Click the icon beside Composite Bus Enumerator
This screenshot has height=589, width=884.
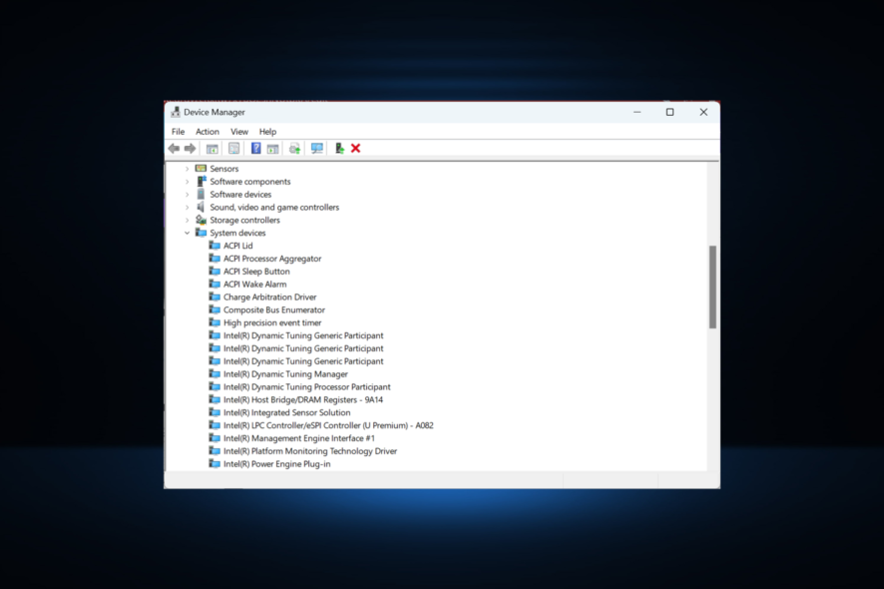pos(215,309)
